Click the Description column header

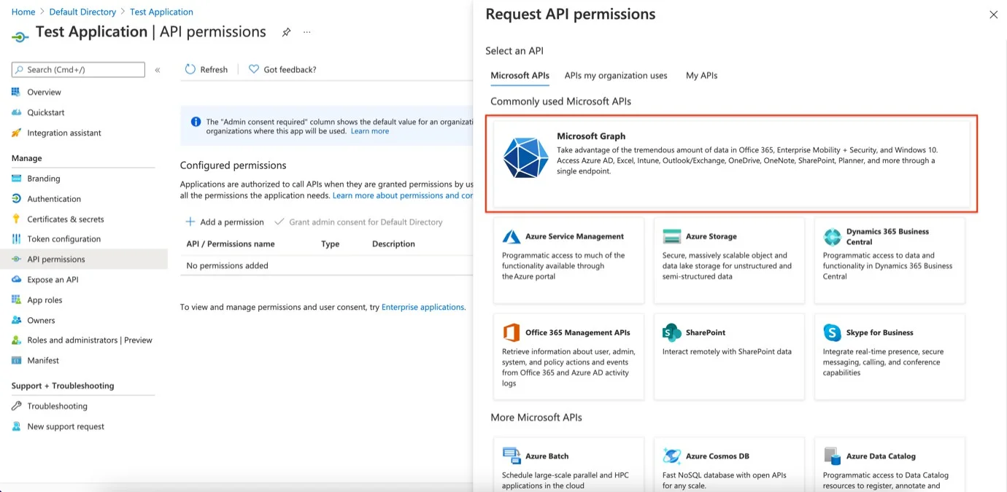pos(393,244)
